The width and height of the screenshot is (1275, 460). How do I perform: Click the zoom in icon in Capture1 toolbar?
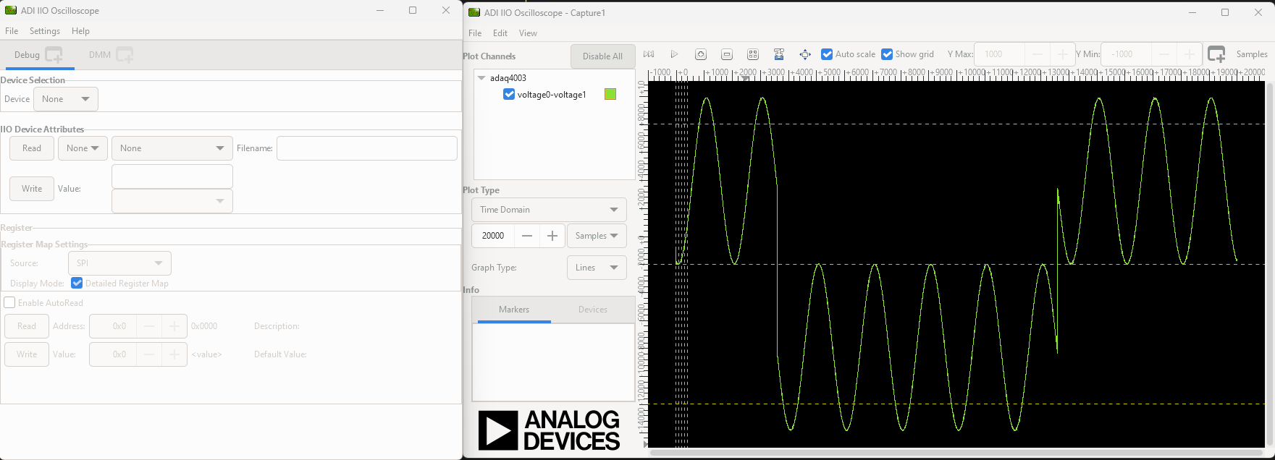tap(700, 54)
